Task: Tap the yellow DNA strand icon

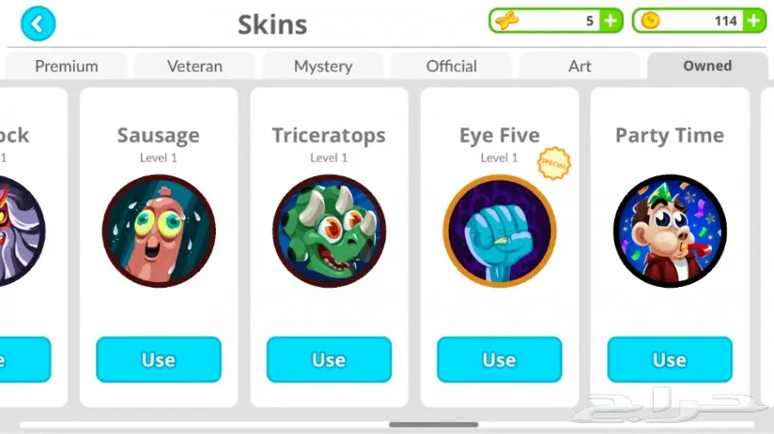Action: pos(507,21)
